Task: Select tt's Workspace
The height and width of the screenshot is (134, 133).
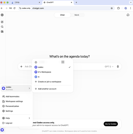Action: click(52, 72)
